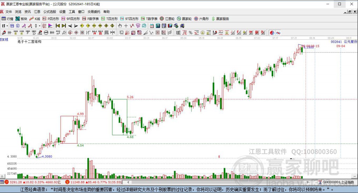Select the percent % tool
The height and width of the screenshot is (193, 358).
191,33
